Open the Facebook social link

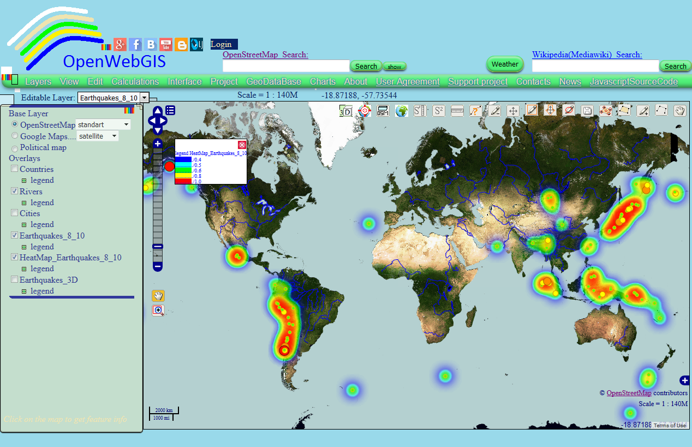coord(135,45)
